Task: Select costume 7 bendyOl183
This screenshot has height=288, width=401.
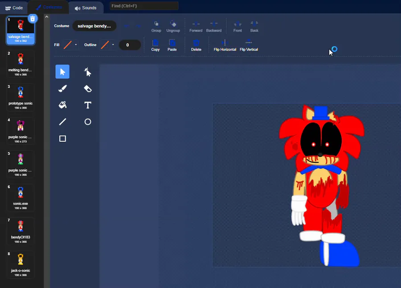Action: 20,231
